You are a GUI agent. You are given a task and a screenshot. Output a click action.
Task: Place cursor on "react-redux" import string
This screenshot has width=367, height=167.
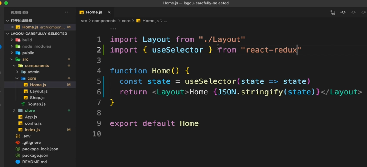tap(271, 50)
